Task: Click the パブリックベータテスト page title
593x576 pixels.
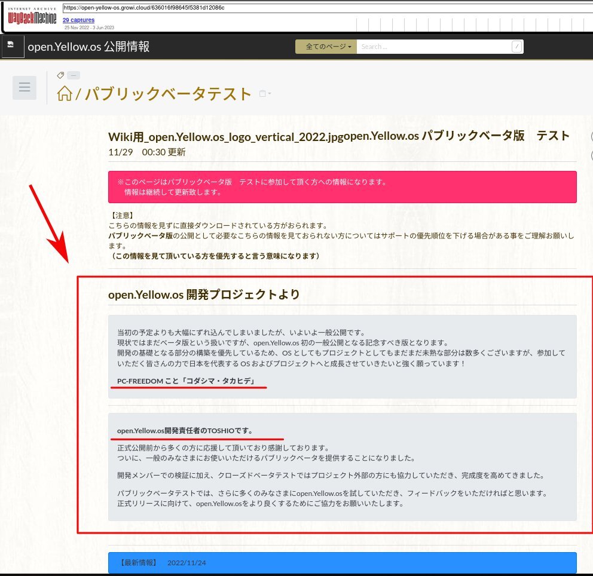Action: (x=168, y=94)
